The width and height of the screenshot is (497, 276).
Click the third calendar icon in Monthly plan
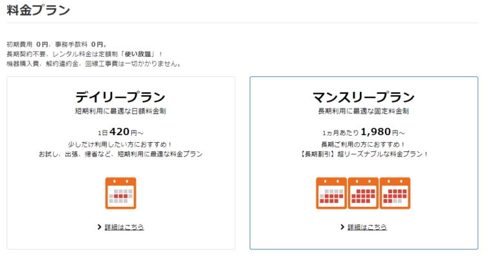tap(395, 193)
